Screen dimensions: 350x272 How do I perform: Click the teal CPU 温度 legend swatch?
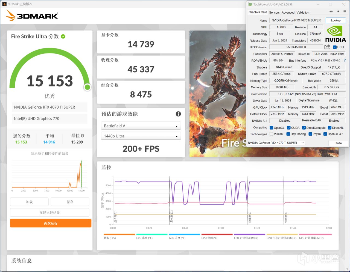[x=152, y=234]
